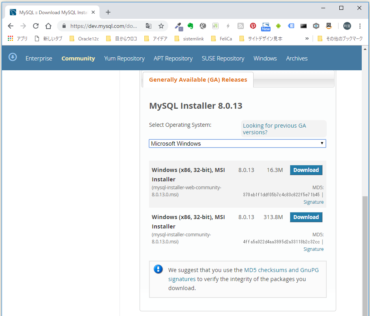The height and width of the screenshot is (316, 370).
Task: Open the Yum Repository page
Action: coord(124,58)
